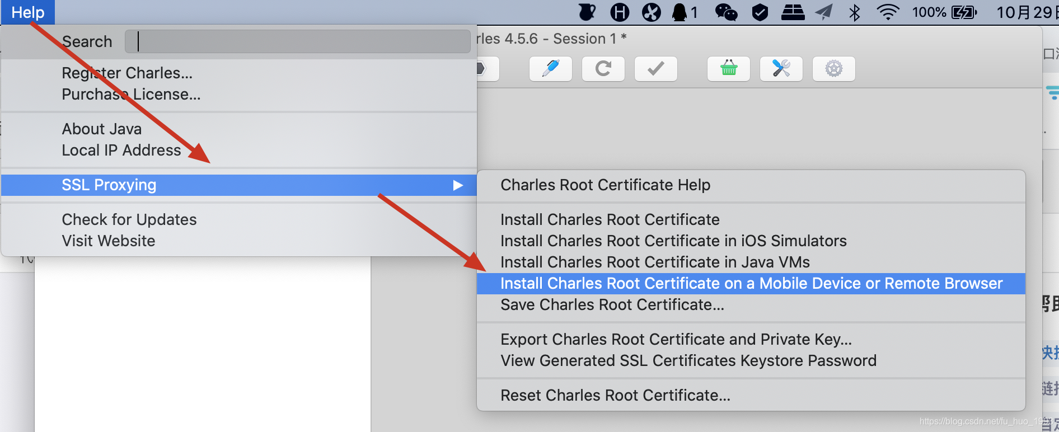This screenshot has width=1059, height=432.
Task: Choose Check for Updates
Action: pyautogui.click(x=129, y=219)
